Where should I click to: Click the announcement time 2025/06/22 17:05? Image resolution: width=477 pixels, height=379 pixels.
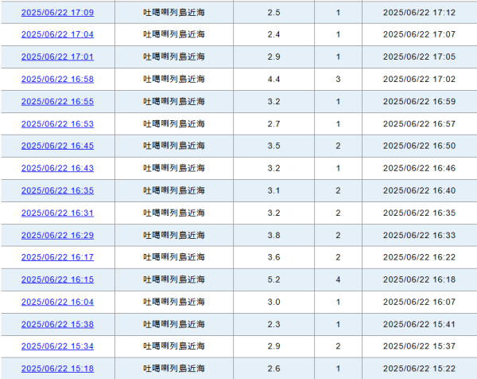[x=419, y=57]
